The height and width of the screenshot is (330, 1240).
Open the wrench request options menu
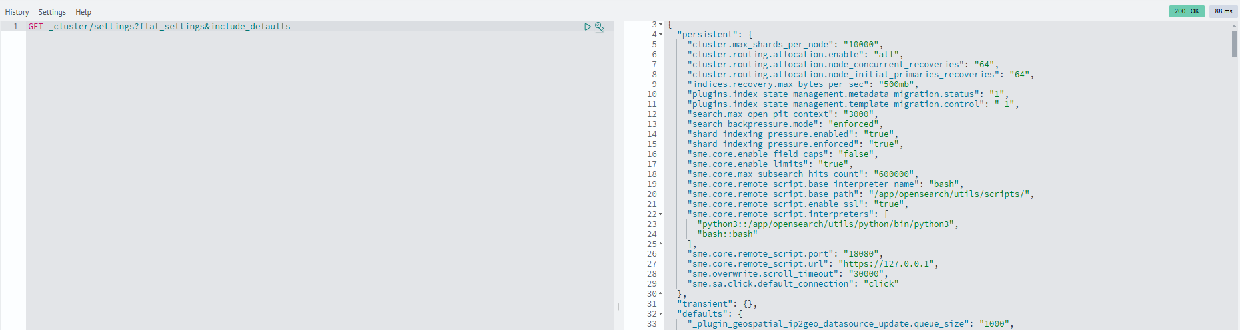click(600, 27)
